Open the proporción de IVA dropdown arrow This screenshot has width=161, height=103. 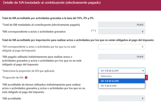143,71
